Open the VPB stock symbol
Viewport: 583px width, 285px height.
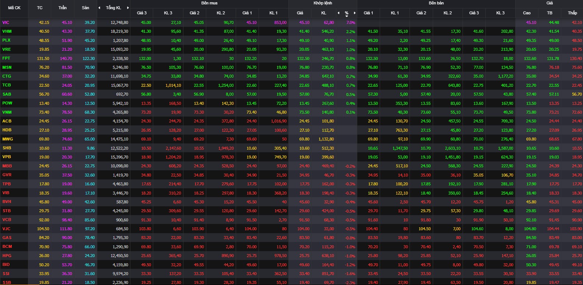7,157
